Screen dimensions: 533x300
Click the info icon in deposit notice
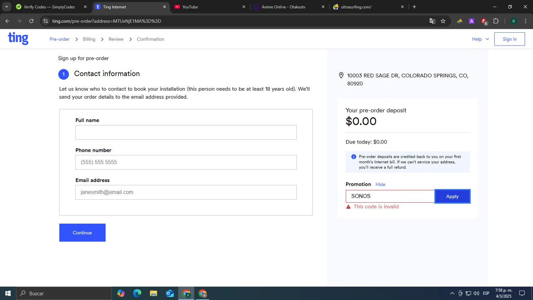354,157
